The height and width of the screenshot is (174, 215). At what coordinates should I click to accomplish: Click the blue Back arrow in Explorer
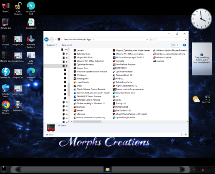[46, 39]
